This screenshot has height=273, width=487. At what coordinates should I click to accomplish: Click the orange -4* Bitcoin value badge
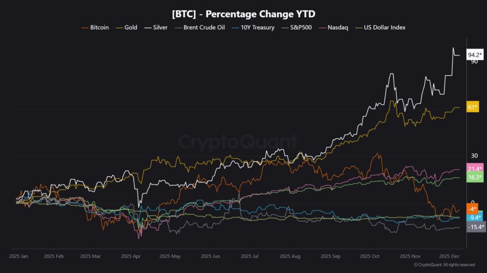click(x=472, y=209)
